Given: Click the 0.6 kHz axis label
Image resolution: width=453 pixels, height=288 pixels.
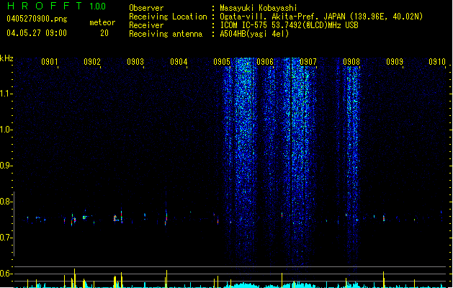Looking at the screenshot, I should coord(6,274).
